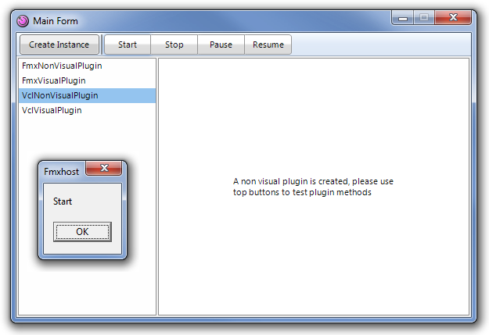Screen dimensions: 489x335
Task: Close the Fmxhost dialog with its X
Action: click(x=104, y=168)
